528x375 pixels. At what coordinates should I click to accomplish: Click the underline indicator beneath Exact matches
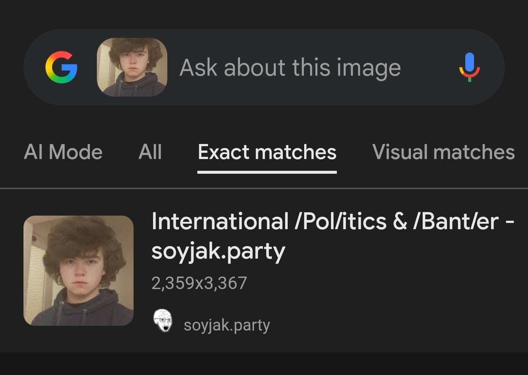click(267, 172)
